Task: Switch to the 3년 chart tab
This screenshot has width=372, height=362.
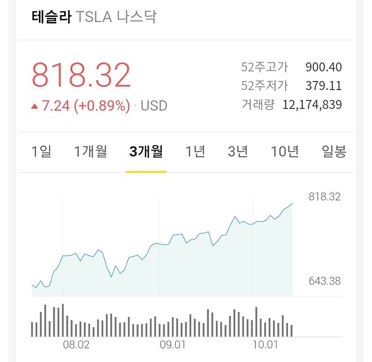Action: point(238,151)
